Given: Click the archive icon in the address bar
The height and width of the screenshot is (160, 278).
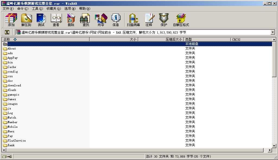Looking at the screenshot, I should tap(18, 32).
